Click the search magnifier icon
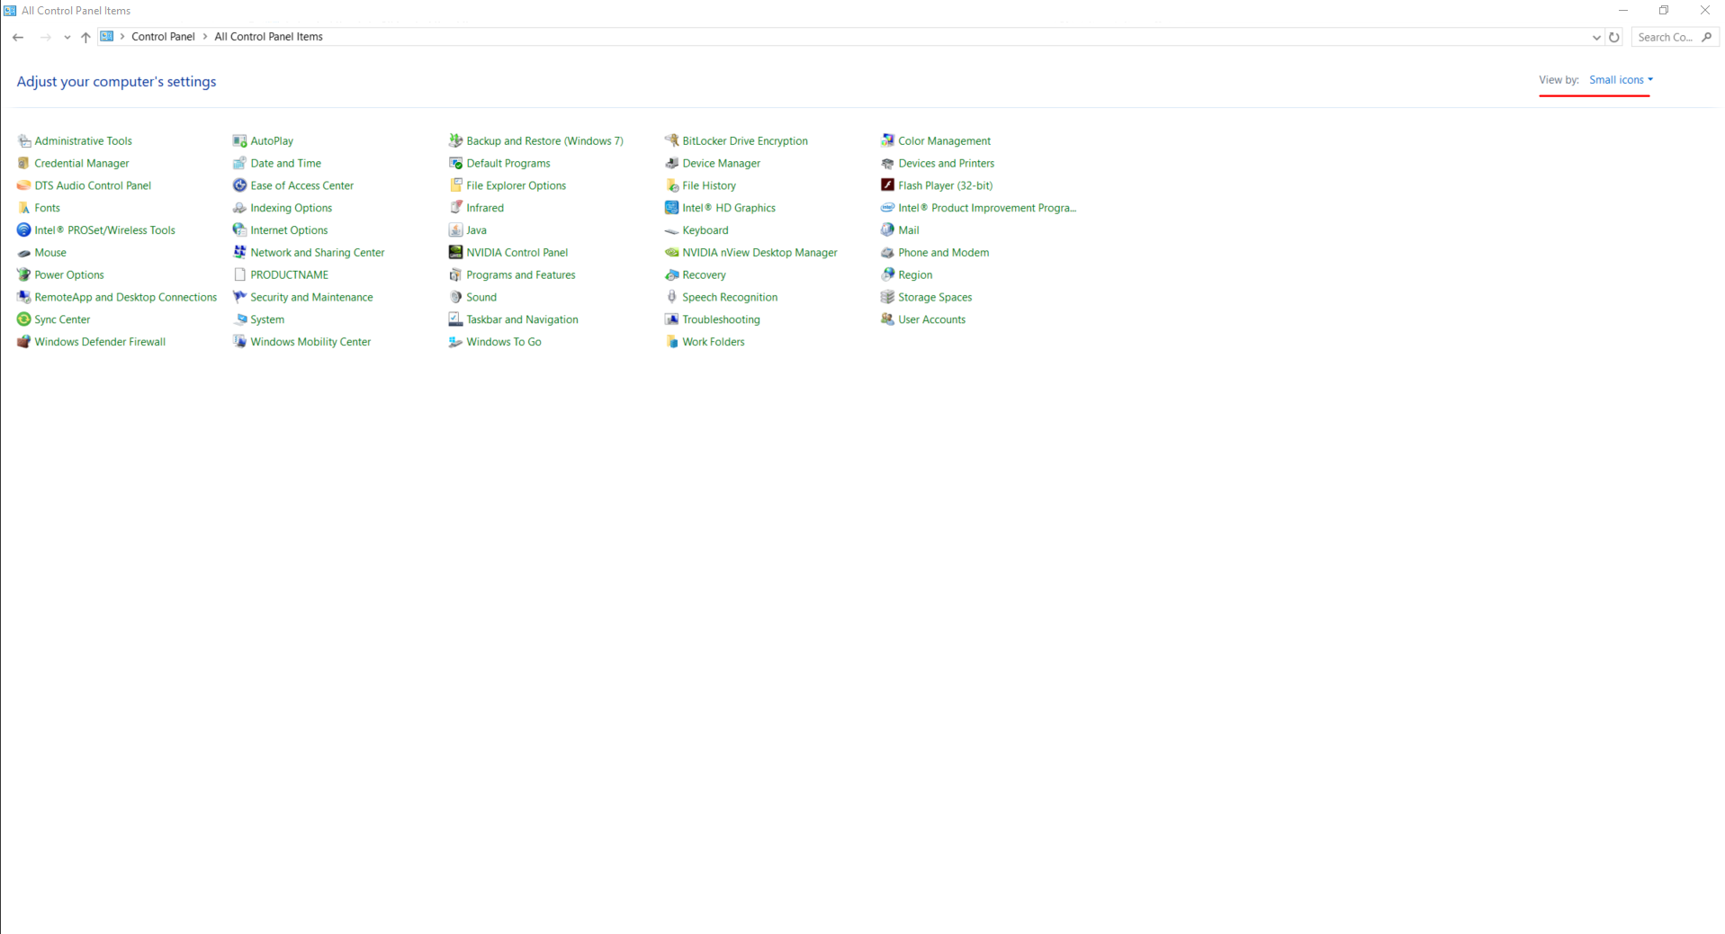The image size is (1725, 934). point(1707,38)
